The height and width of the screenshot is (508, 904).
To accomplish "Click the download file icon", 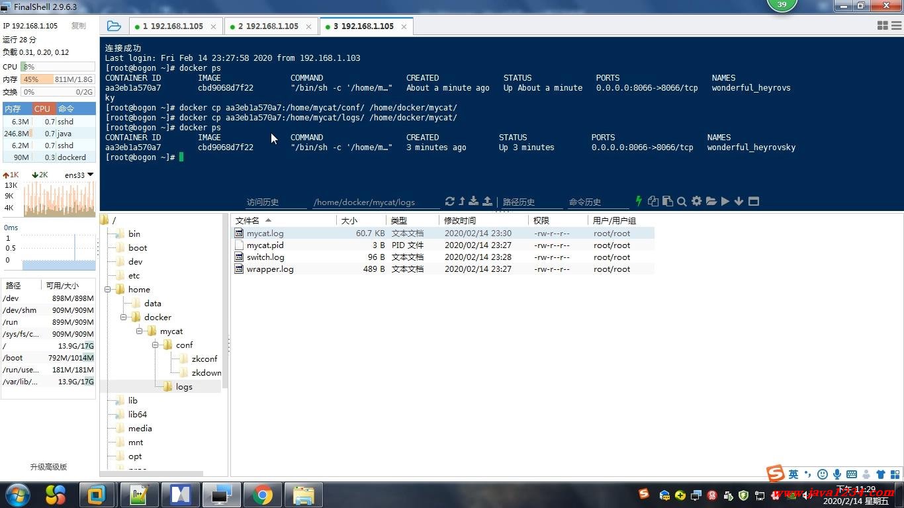I will (474, 201).
